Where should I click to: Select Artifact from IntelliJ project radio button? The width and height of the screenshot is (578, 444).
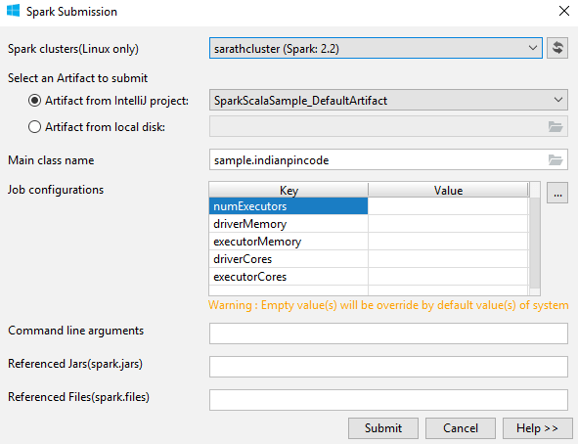click(34, 101)
